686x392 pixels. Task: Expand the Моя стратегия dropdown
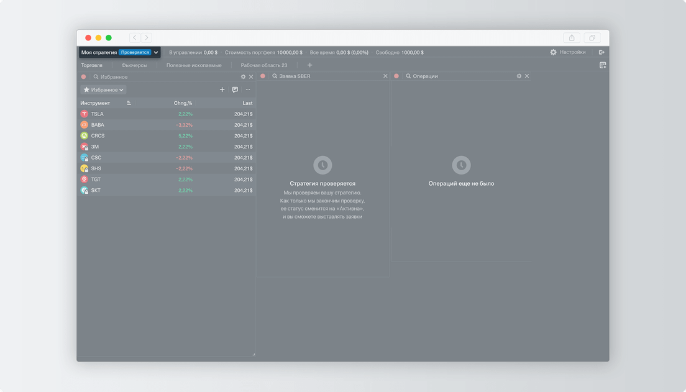coord(156,53)
